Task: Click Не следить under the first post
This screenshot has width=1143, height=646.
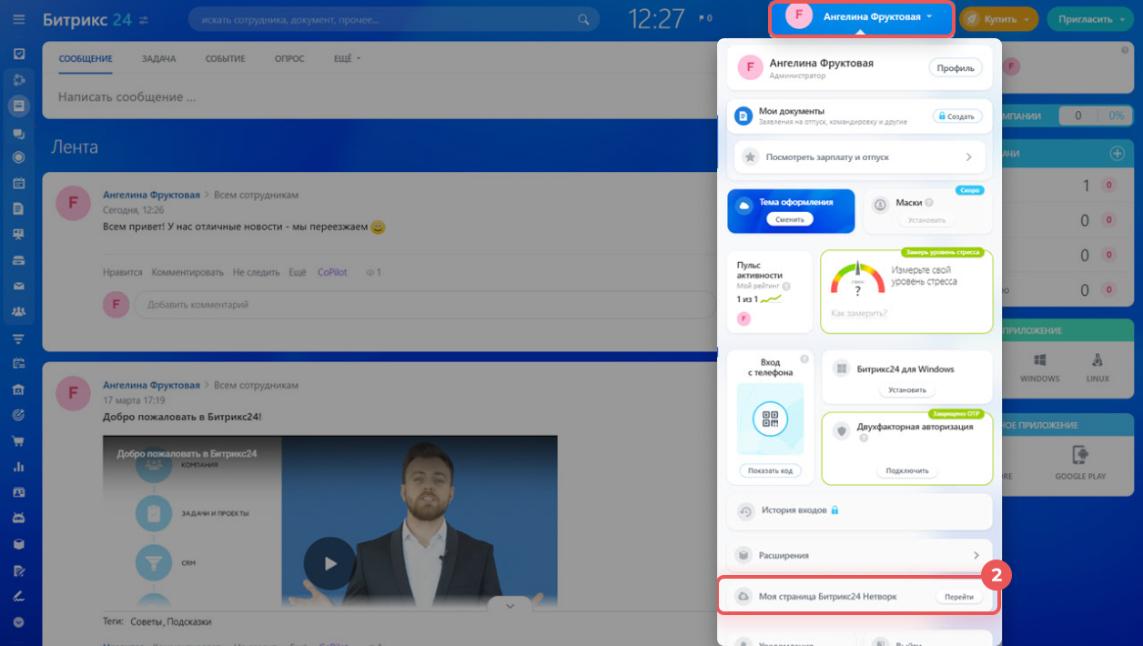Action: click(x=256, y=272)
